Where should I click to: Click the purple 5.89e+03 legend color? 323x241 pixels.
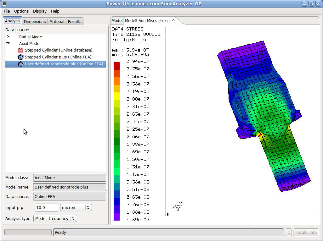(116, 217)
